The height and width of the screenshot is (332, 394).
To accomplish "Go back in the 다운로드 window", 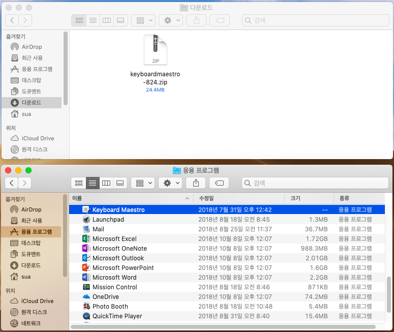I will click(x=12, y=20).
